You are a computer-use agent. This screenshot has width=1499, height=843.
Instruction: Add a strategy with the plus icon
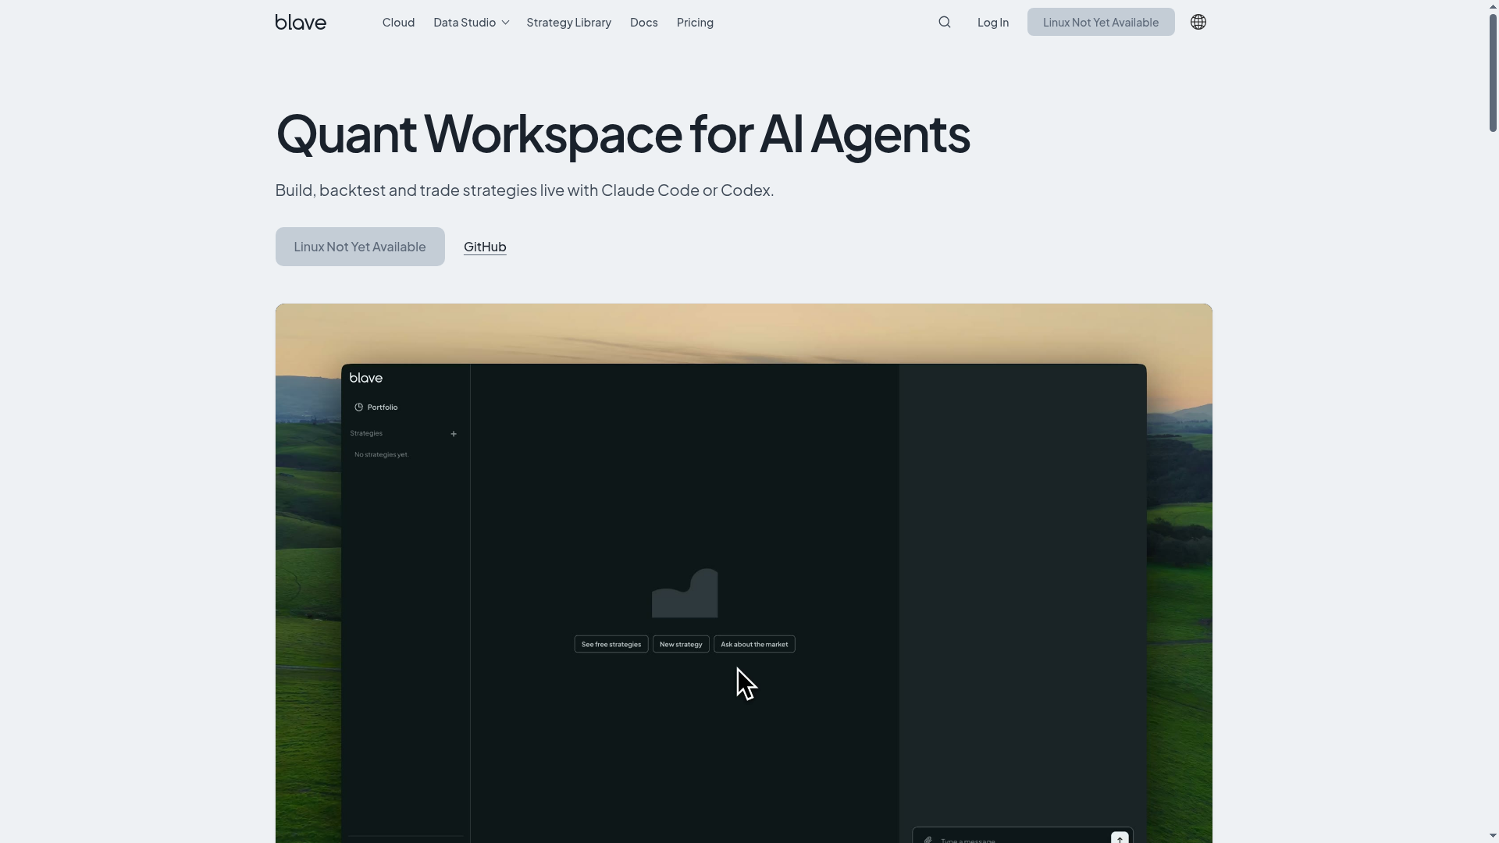pyautogui.click(x=454, y=434)
